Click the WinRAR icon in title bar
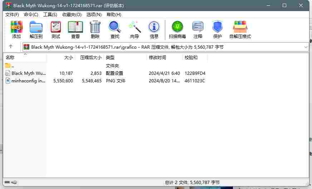 (x=9, y=5)
